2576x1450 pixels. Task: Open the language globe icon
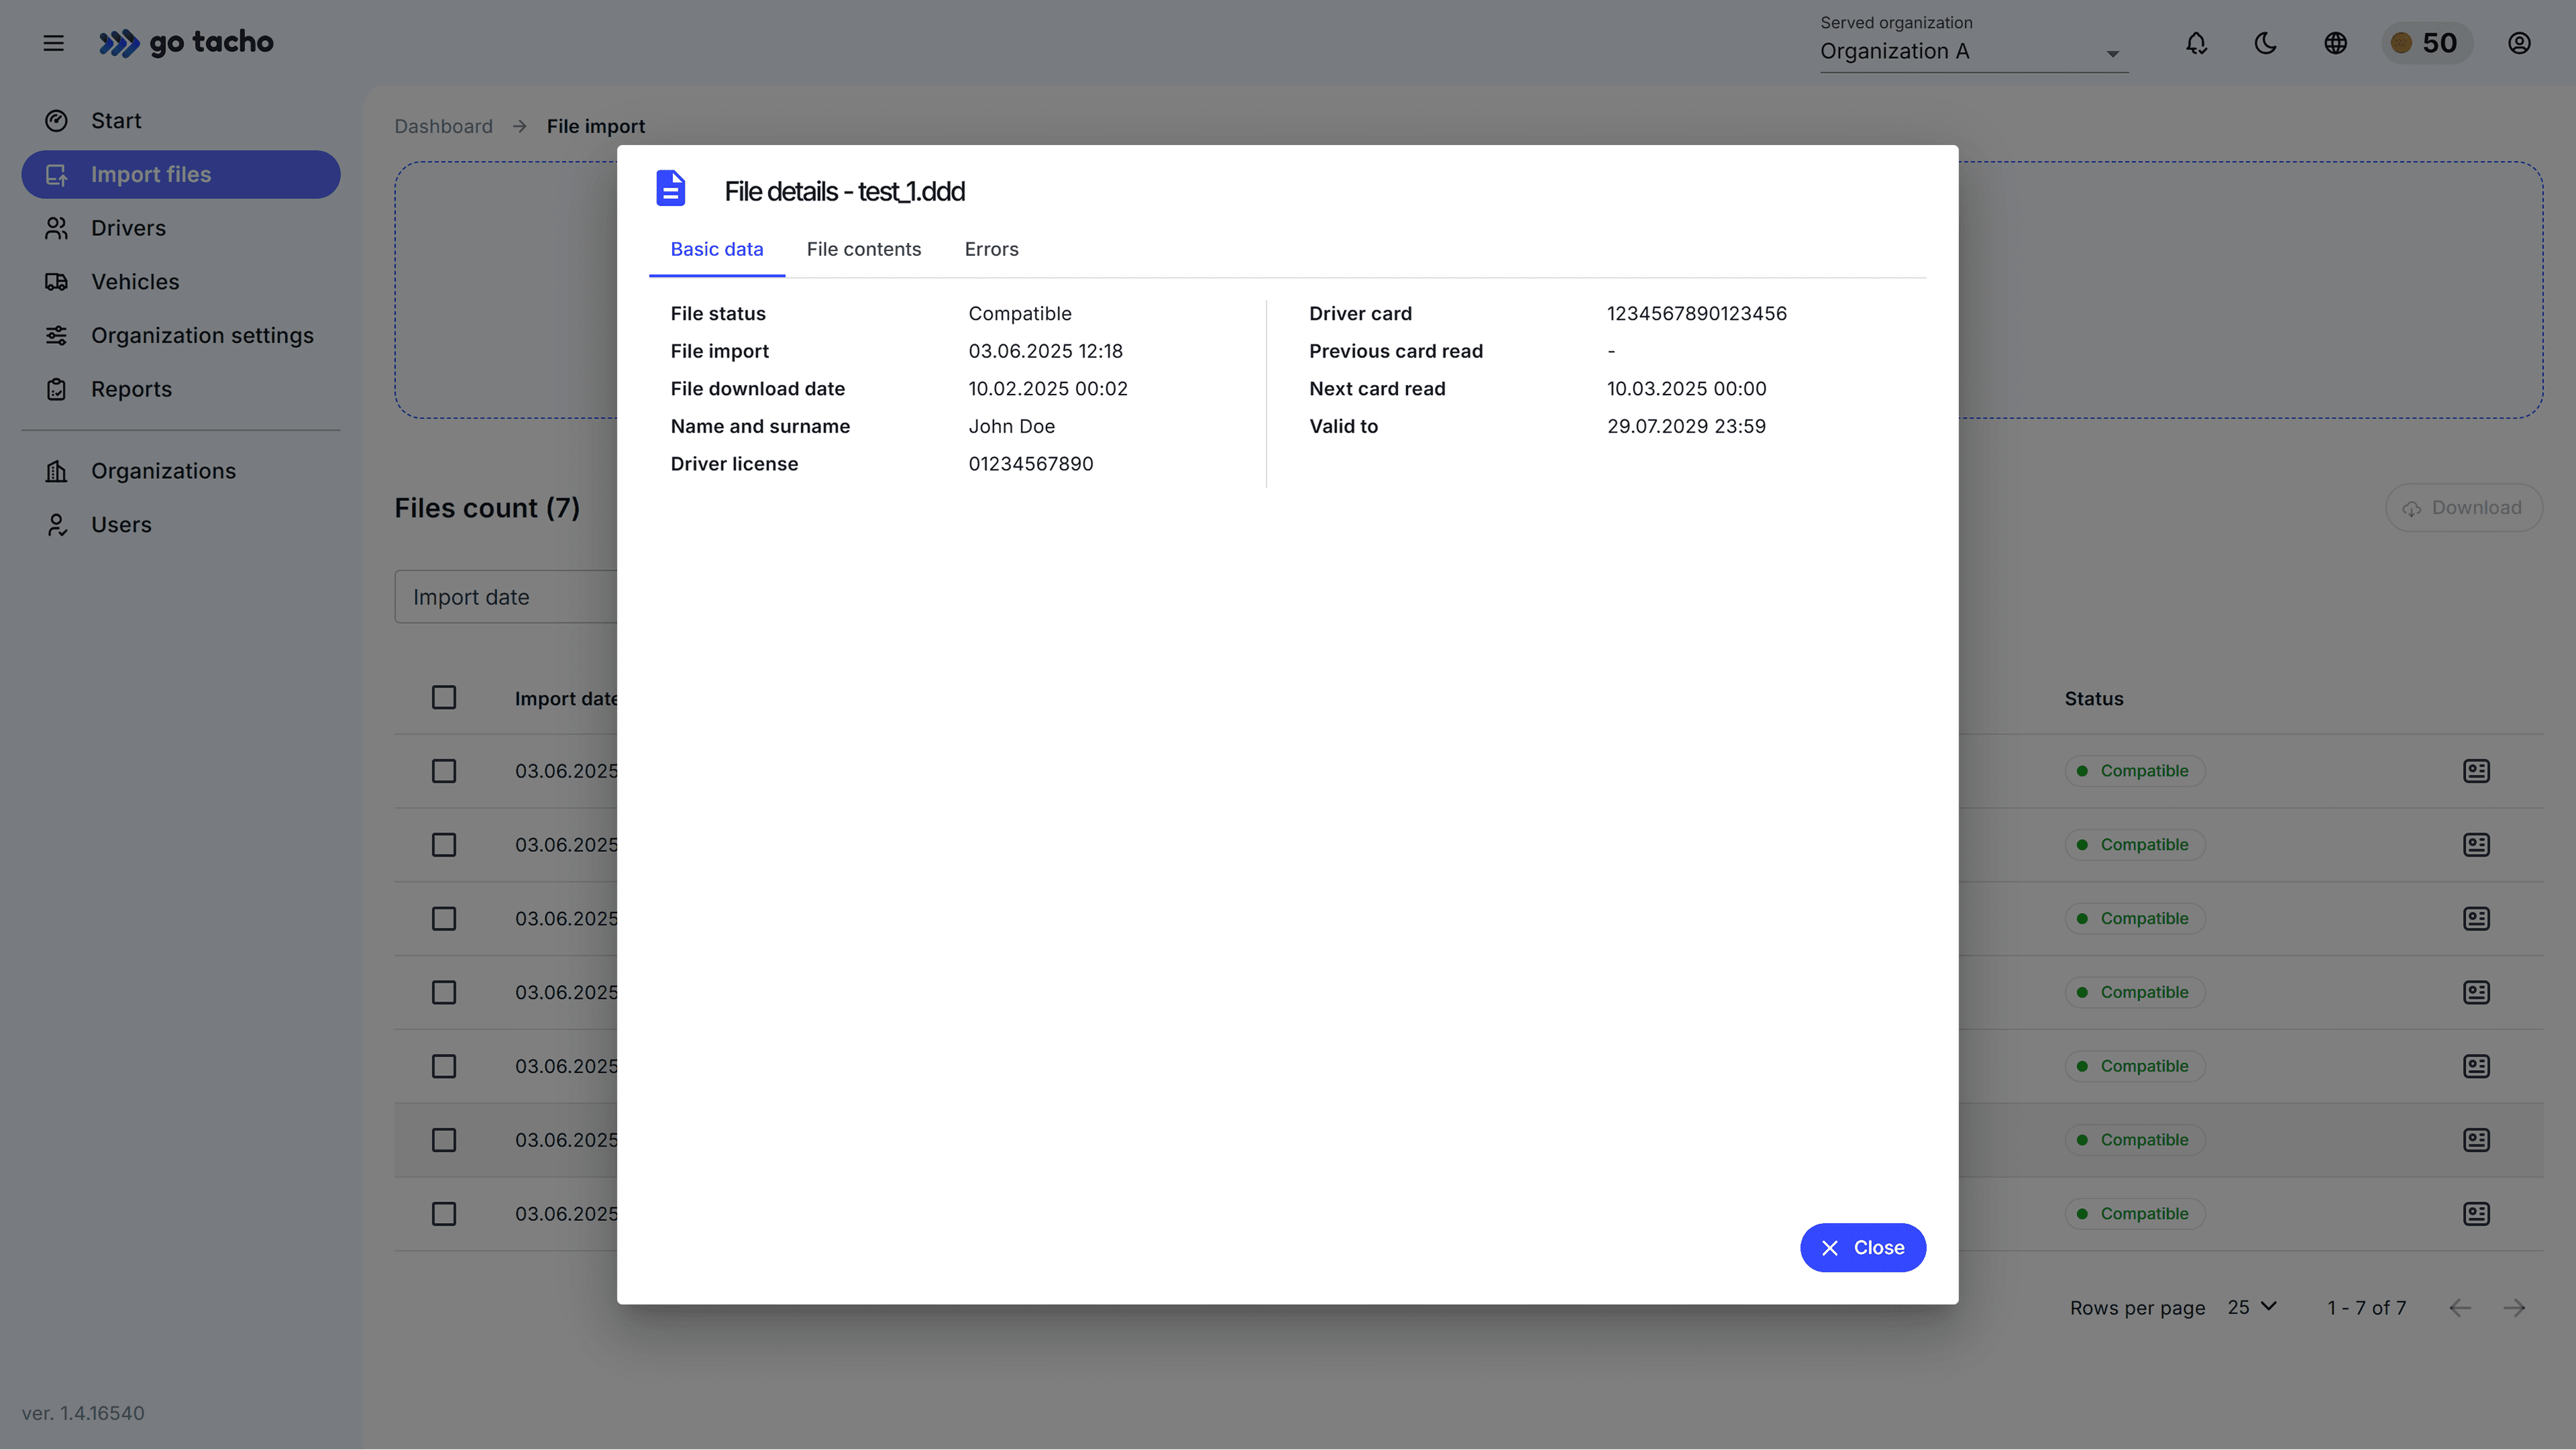[x=2335, y=43]
